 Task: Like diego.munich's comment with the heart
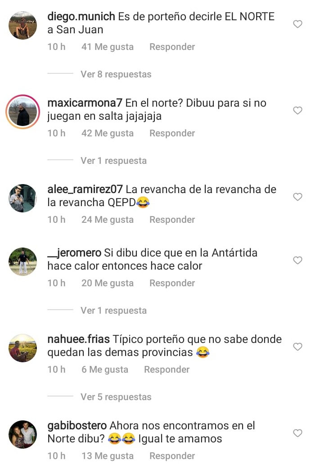click(x=297, y=24)
